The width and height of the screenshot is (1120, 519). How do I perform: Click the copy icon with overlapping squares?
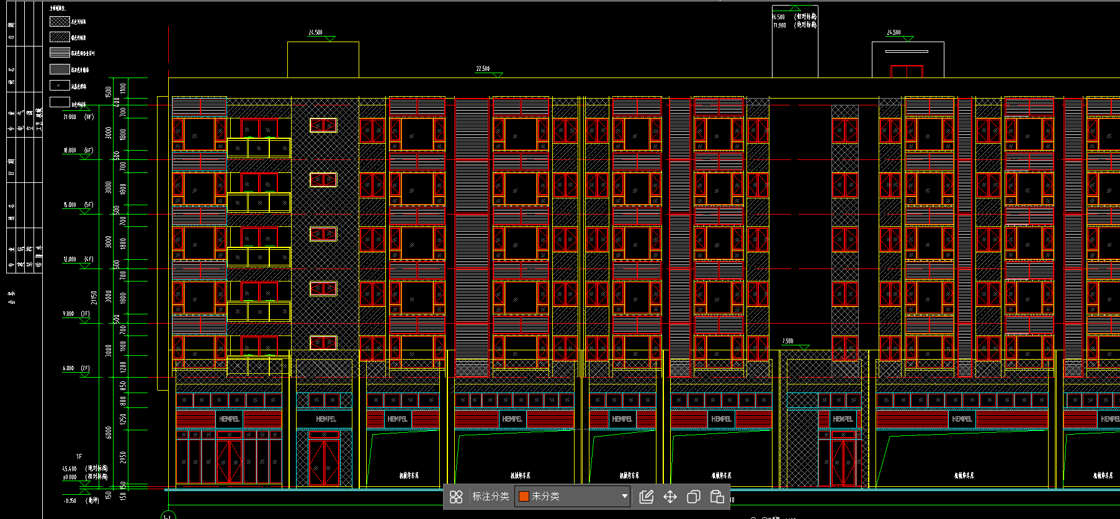[694, 497]
